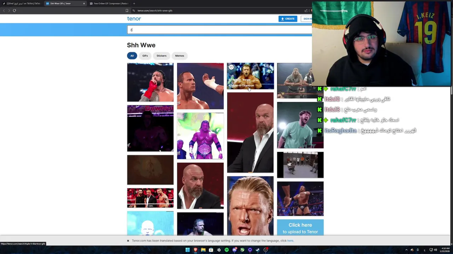Open the Triple H yelling close-up GIF
Viewport: 453px width, 254px height.
coord(250,206)
